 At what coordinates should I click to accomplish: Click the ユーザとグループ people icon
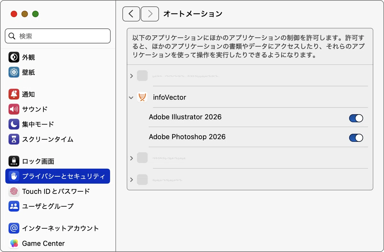pyautogui.click(x=14, y=206)
